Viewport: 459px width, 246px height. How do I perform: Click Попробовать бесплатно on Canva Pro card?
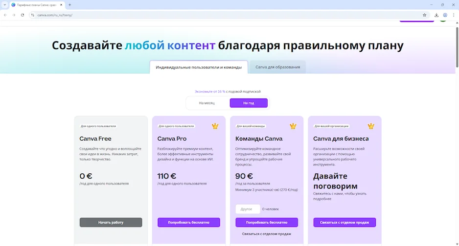[188, 223]
